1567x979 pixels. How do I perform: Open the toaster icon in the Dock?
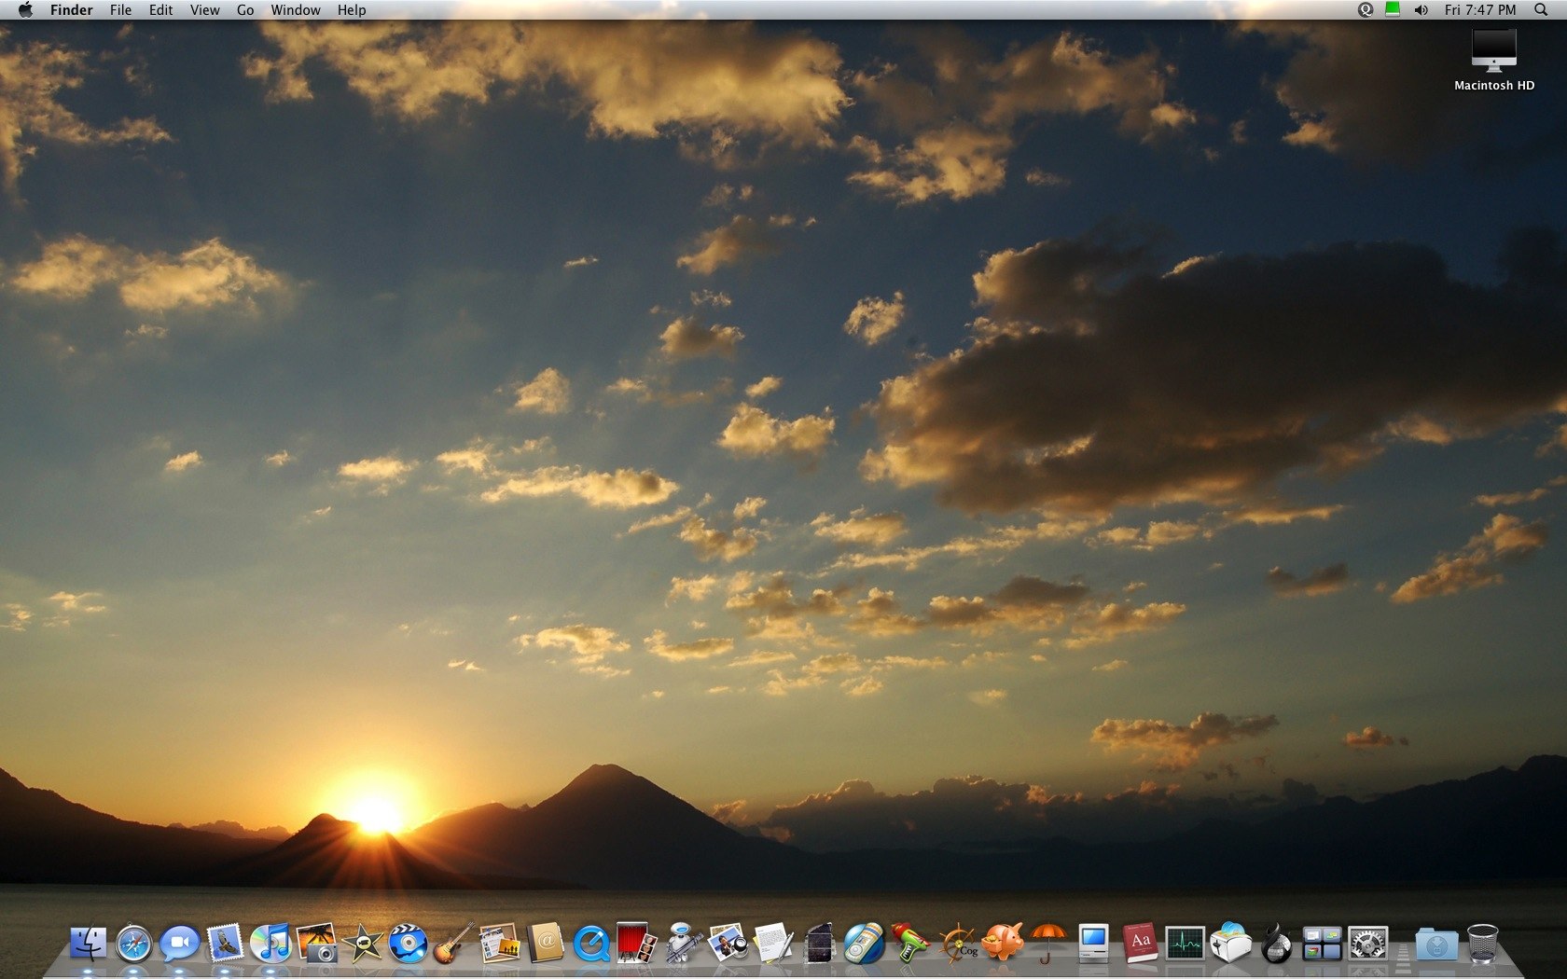click(1230, 944)
